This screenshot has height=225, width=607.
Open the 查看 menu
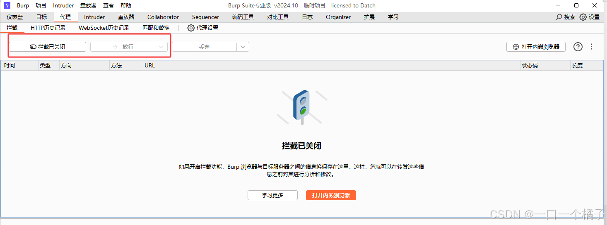coord(108,5)
